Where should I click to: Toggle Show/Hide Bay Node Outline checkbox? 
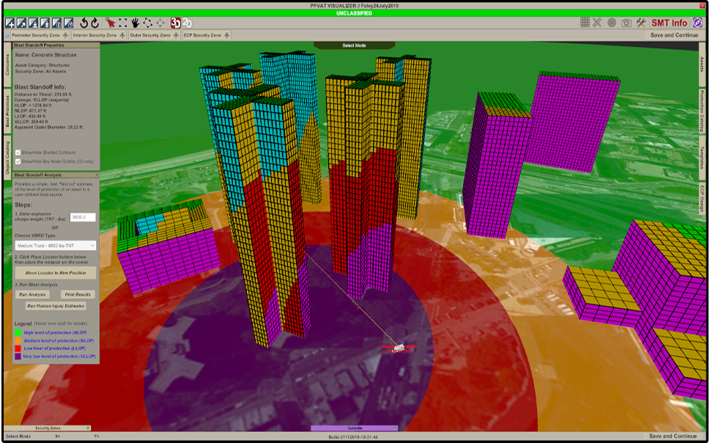coord(18,161)
